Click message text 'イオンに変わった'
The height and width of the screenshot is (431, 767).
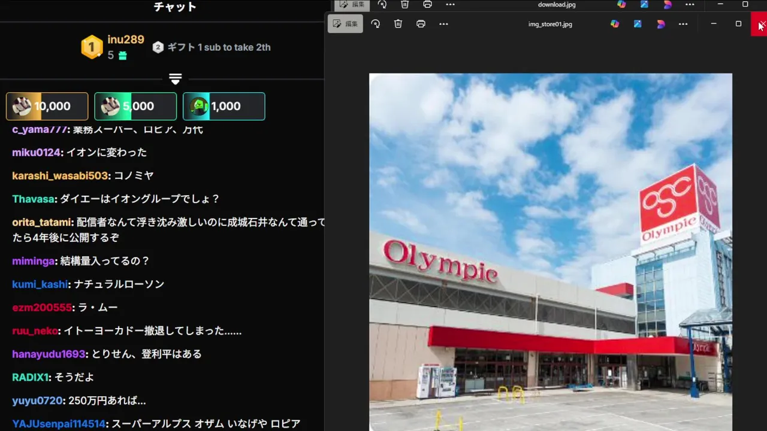(106, 153)
